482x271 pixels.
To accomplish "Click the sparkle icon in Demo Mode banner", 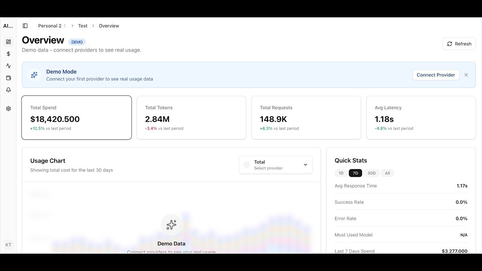I will pyautogui.click(x=34, y=75).
